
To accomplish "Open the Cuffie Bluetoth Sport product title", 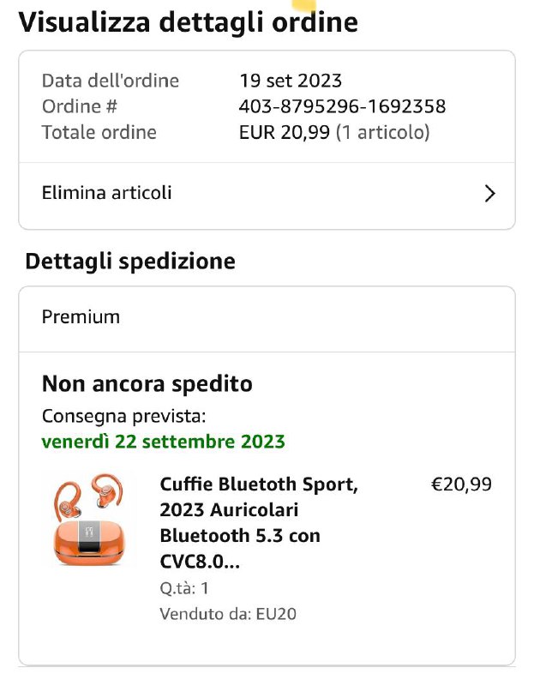I will [258, 522].
